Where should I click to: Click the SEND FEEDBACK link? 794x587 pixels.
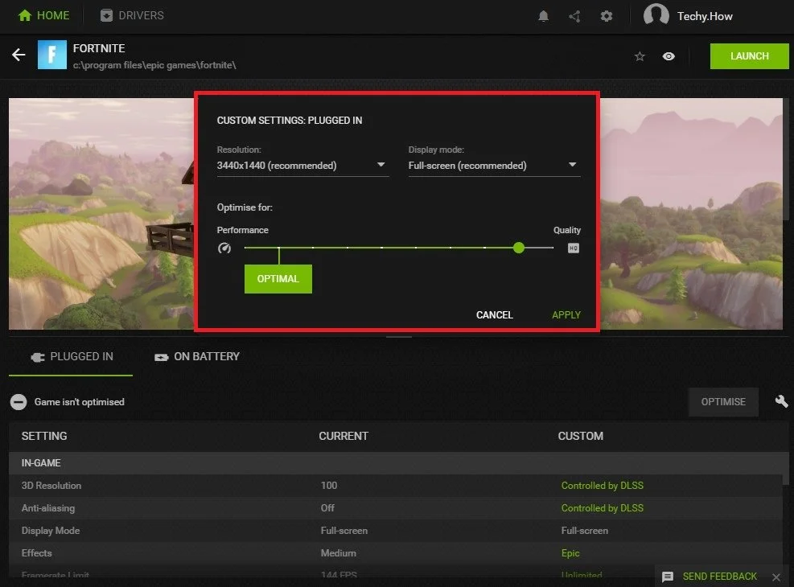tap(719, 577)
